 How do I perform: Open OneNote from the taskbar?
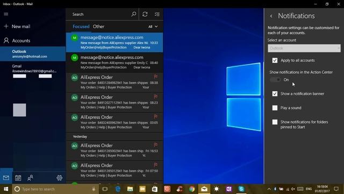coord(229,189)
